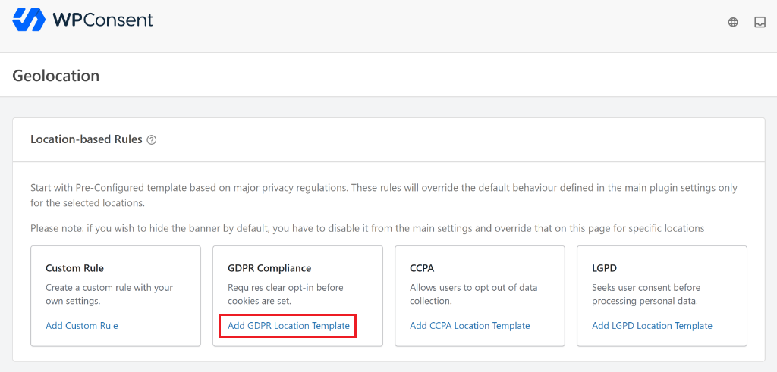Click the custom rule description text
This screenshot has width=777, height=372.
[109, 294]
